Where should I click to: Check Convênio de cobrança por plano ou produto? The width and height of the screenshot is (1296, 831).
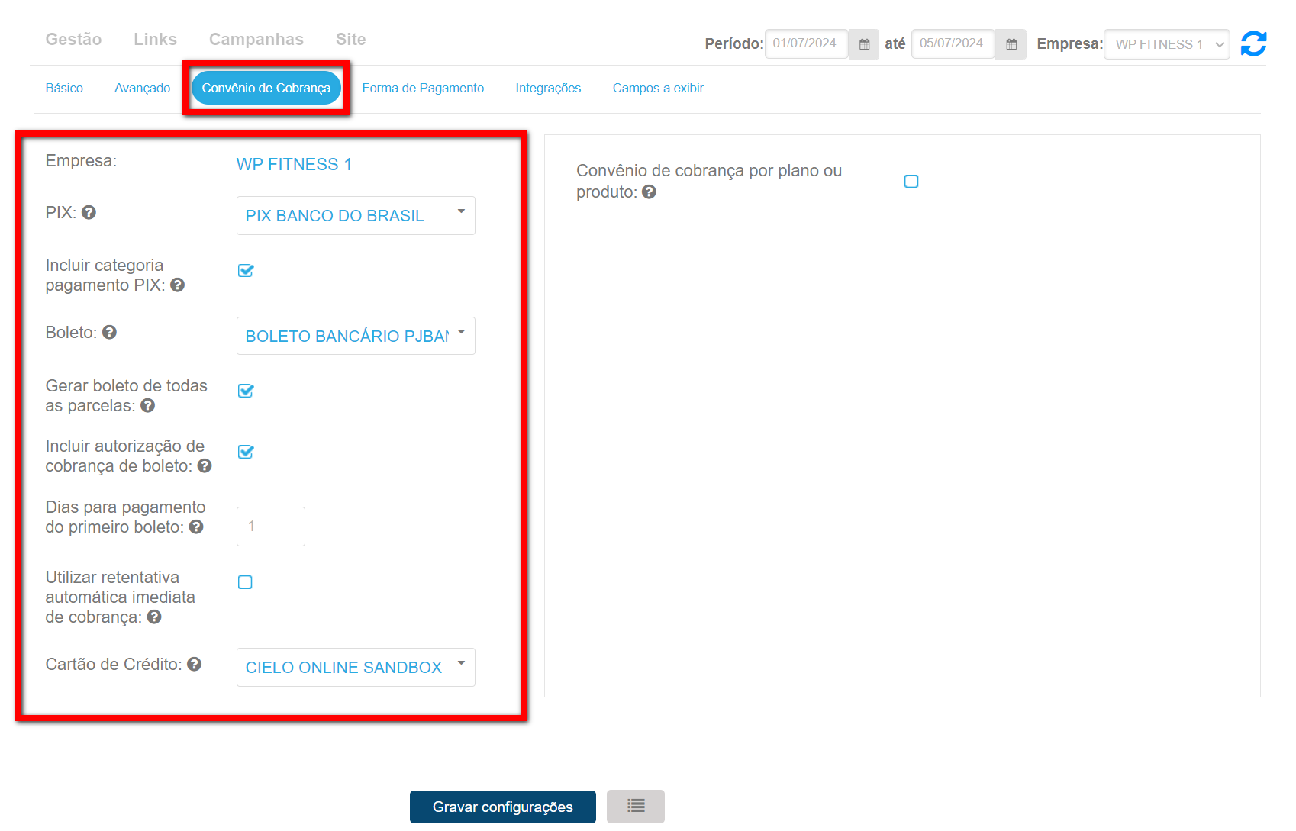point(911,181)
